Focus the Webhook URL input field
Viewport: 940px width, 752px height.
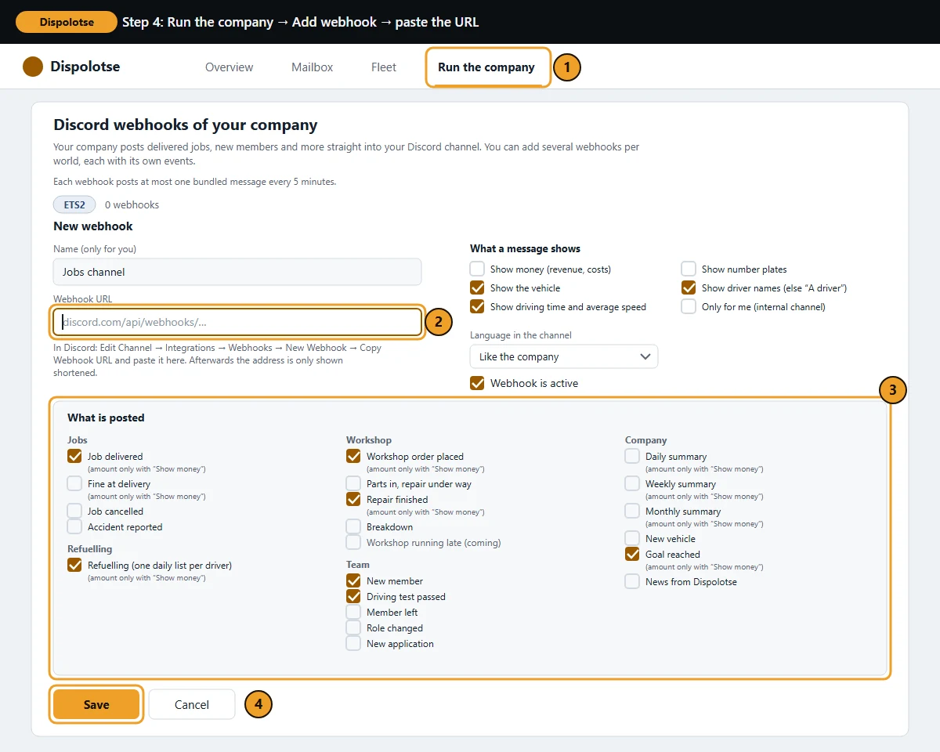pos(237,322)
